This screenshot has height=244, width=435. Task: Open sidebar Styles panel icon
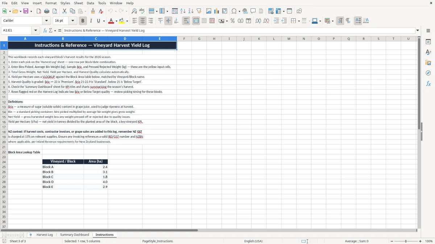tap(428, 52)
